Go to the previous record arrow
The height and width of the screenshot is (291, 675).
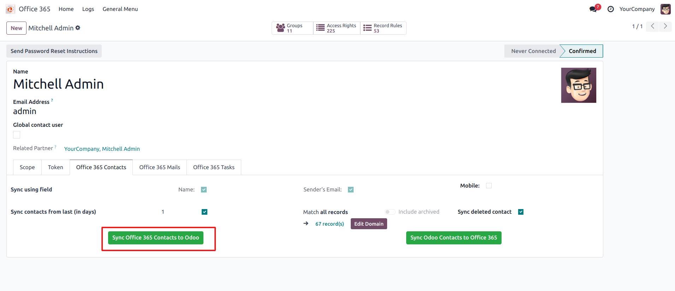point(652,26)
